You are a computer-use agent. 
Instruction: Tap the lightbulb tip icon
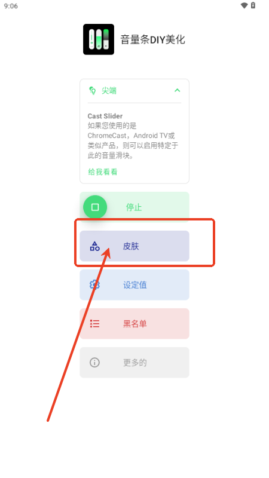(x=92, y=91)
